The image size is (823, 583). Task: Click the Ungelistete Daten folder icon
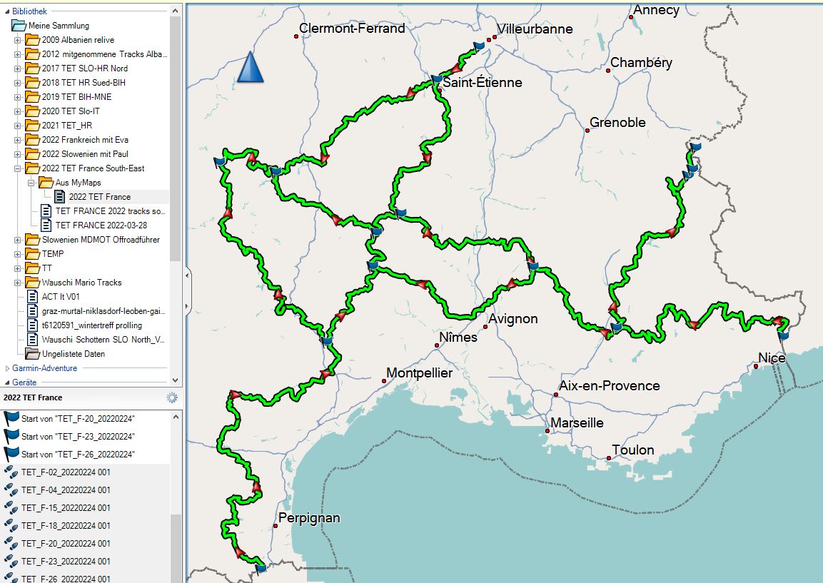point(32,353)
